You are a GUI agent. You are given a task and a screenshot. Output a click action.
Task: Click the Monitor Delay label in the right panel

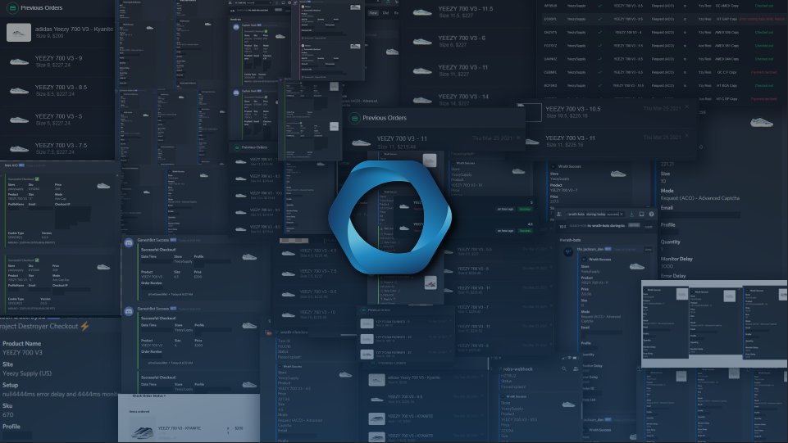tap(676, 259)
